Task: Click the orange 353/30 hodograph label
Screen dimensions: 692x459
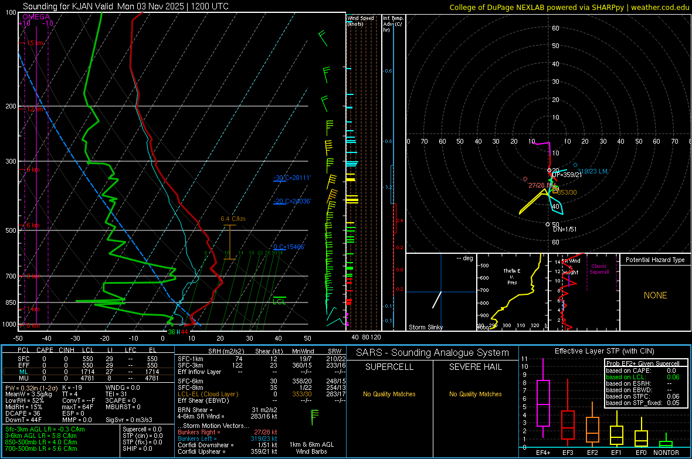Action: click(567, 192)
